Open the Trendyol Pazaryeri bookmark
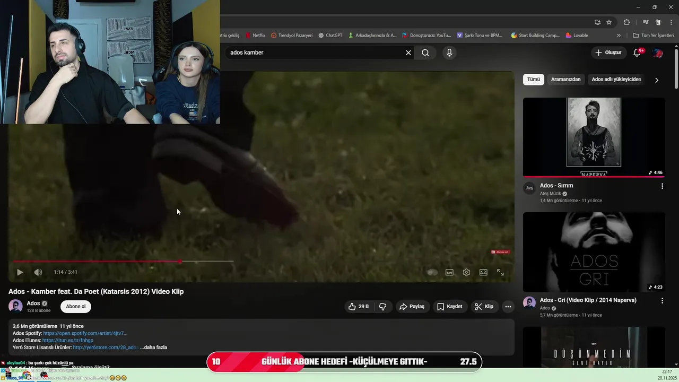The width and height of the screenshot is (679, 382). point(292,36)
